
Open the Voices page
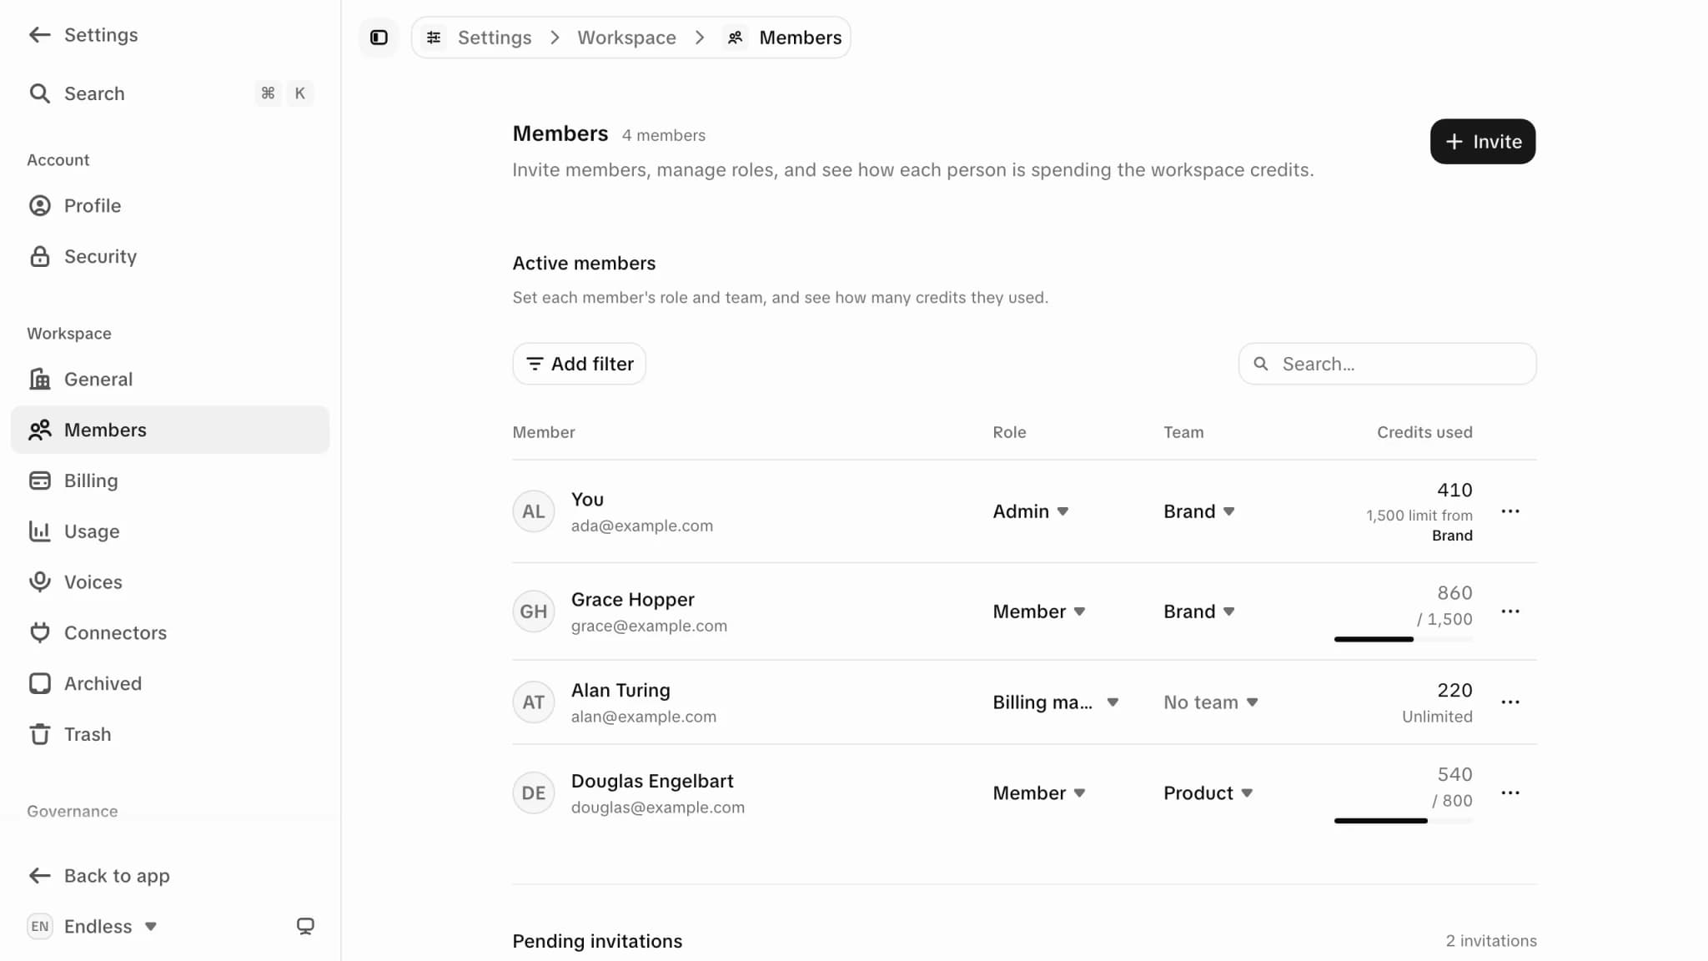click(170, 582)
